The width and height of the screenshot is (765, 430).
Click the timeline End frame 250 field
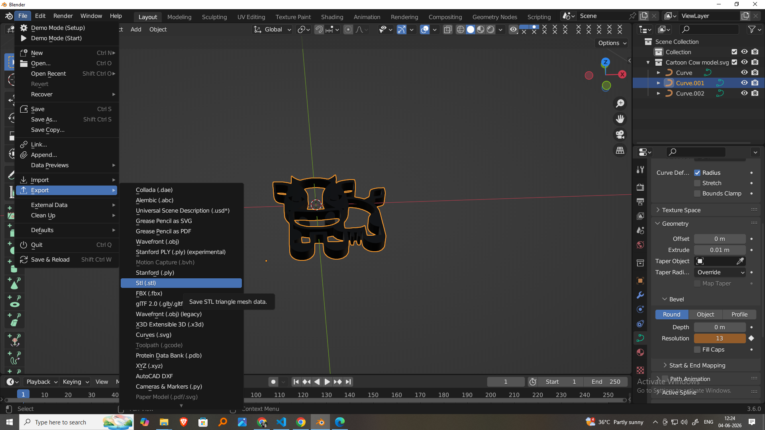click(606, 382)
